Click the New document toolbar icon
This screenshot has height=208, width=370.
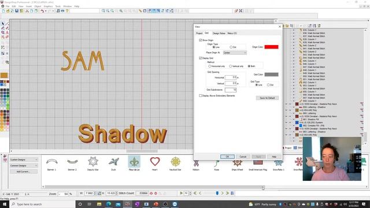coord(3,11)
